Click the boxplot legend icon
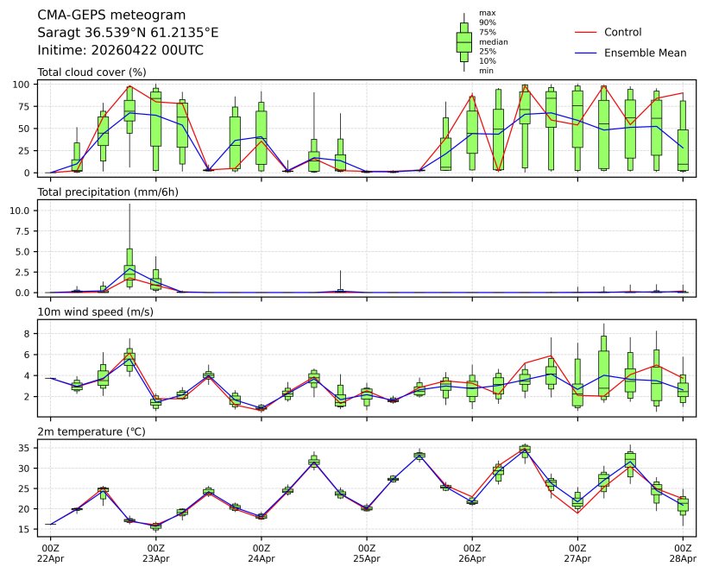The width and height of the screenshot is (706, 573). pos(463,41)
